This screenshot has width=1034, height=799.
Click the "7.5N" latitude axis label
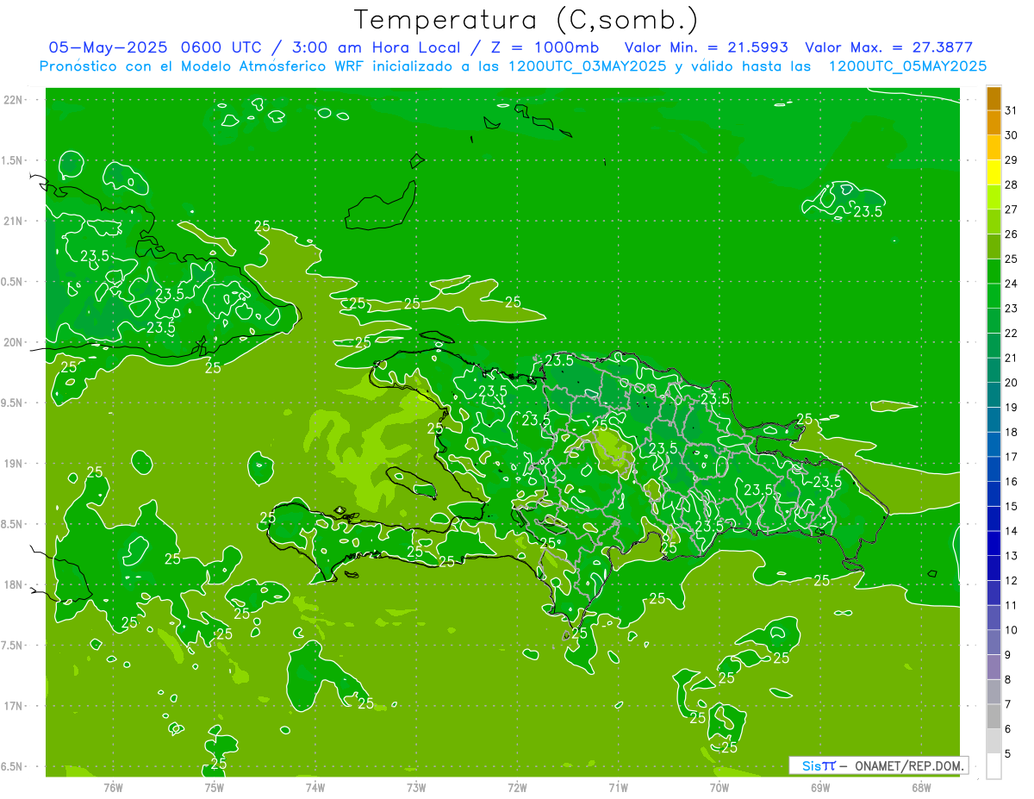(12, 646)
